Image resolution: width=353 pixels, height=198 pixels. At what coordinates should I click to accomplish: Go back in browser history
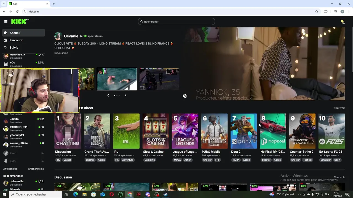click(x=4, y=12)
